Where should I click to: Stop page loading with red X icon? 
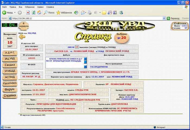28,12
